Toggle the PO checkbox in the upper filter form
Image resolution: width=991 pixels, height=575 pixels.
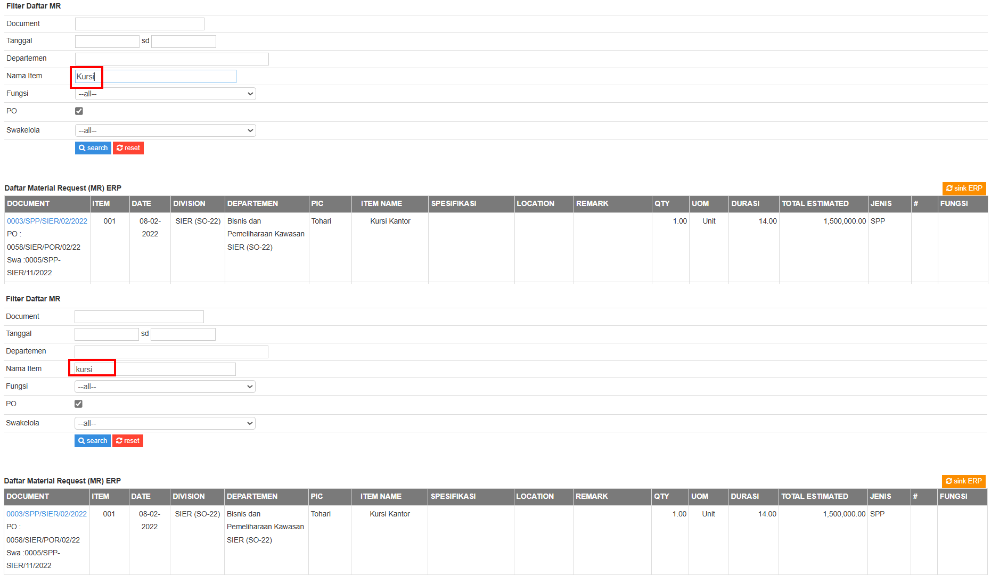click(x=79, y=111)
